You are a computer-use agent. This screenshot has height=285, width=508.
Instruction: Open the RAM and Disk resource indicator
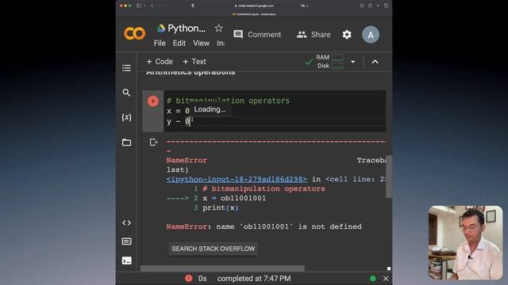click(x=330, y=62)
